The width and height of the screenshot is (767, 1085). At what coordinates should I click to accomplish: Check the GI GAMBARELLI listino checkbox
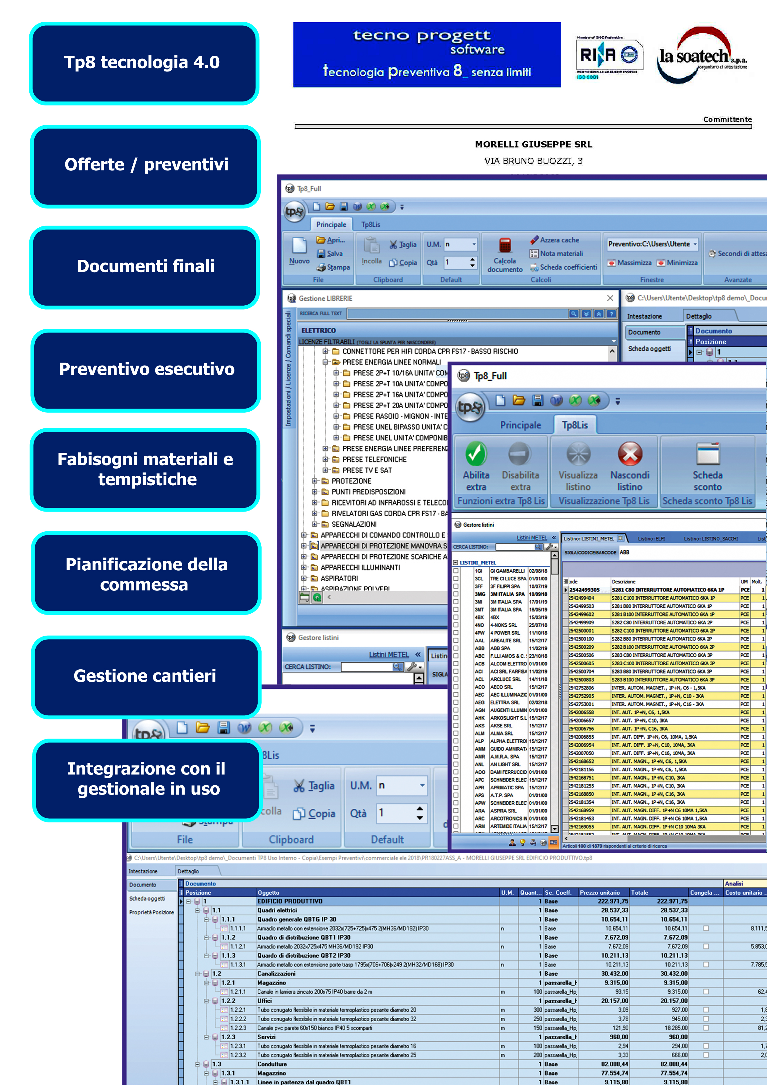(x=456, y=571)
